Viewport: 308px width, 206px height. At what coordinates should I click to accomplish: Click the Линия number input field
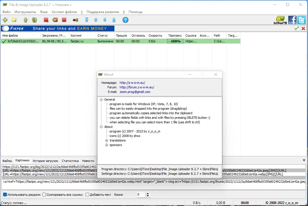pyautogui.click(x=141, y=195)
